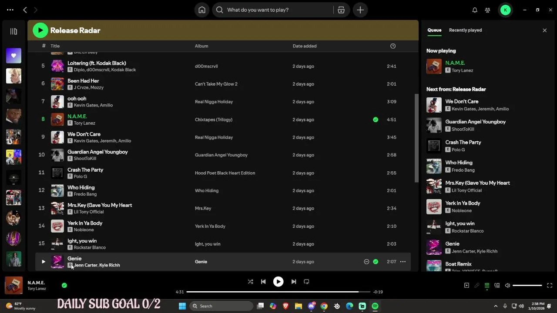Enter full screen mode
Image resolution: width=557 pixels, height=313 pixels.
pos(550,286)
